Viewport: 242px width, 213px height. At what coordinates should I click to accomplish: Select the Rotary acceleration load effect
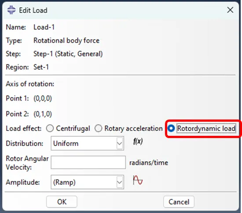click(x=98, y=128)
